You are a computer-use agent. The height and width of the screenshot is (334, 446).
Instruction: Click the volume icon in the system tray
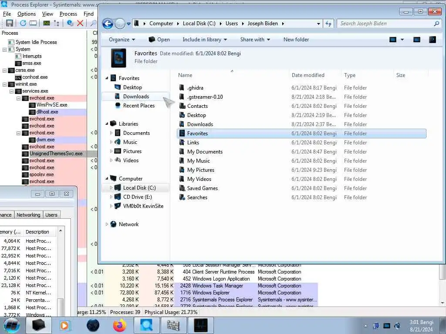397,326
